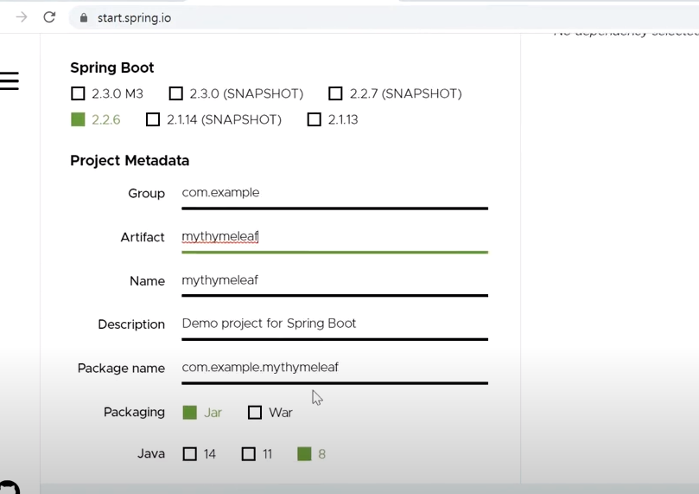Pick Java version 11
The width and height of the screenshot is (699, 494).
257,454
